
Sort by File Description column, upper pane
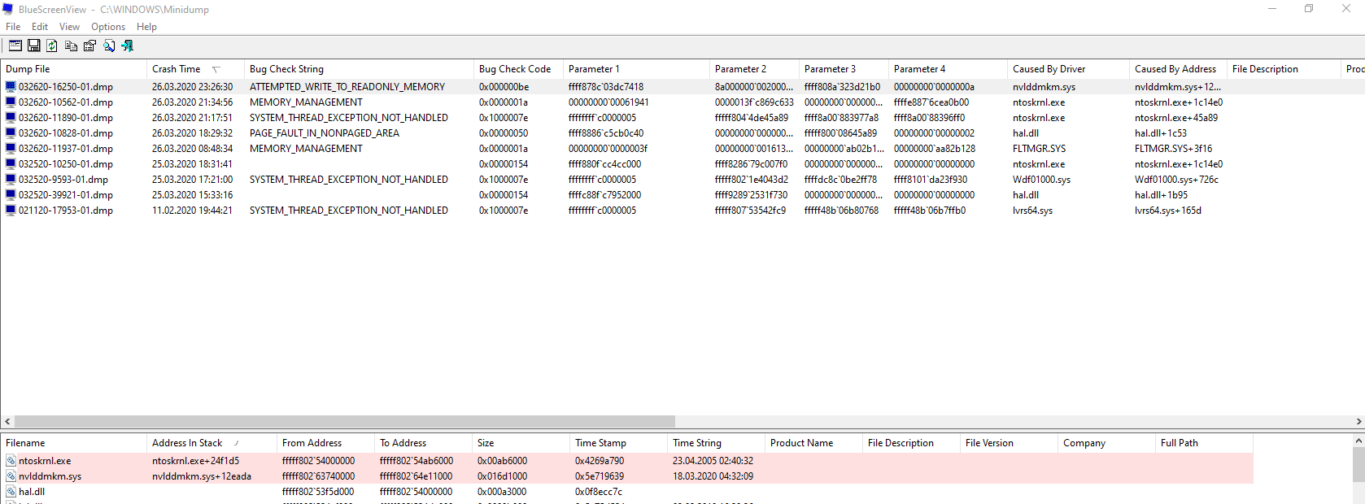point(1284,69)
